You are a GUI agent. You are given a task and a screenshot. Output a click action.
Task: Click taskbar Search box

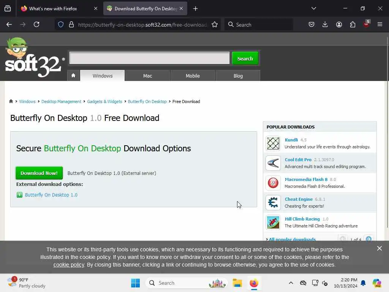click(187, 283)
